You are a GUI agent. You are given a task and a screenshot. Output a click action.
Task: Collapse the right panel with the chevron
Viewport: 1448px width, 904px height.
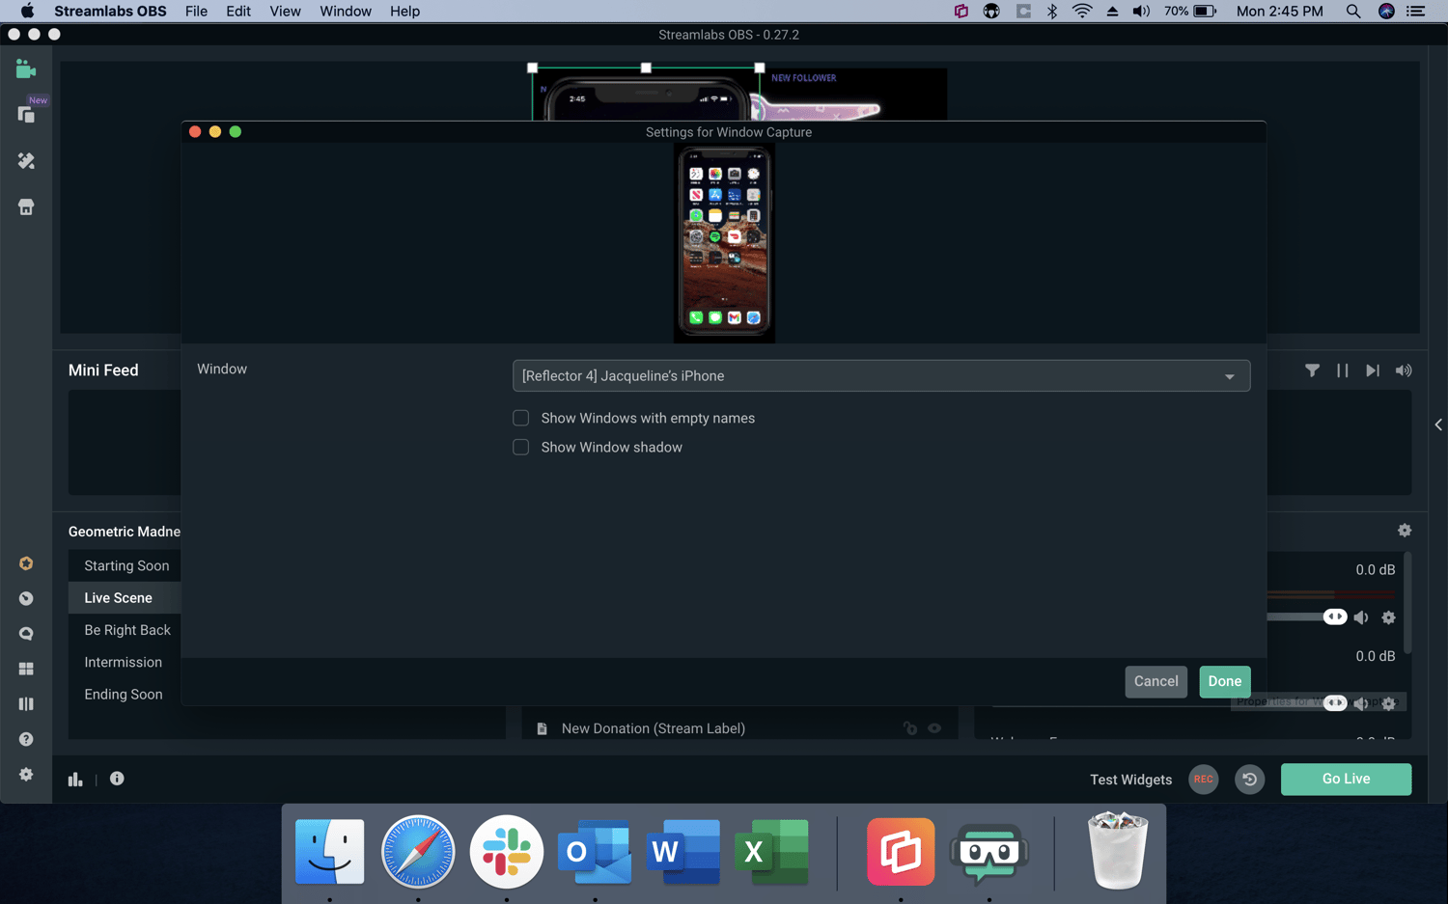point(1437,425)
